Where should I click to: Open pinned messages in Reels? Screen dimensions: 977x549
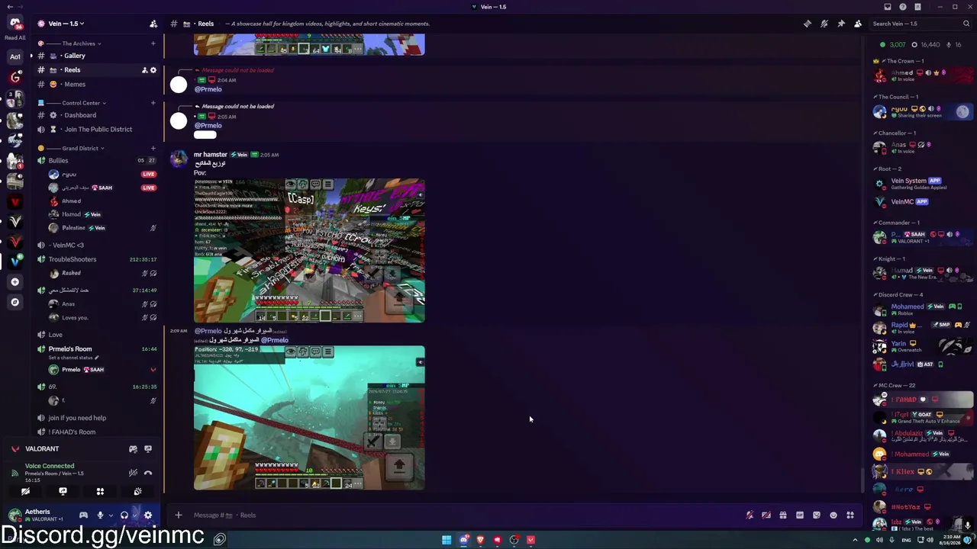click(x=841, y=24)
